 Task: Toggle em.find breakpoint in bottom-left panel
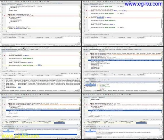pos(4,105)
